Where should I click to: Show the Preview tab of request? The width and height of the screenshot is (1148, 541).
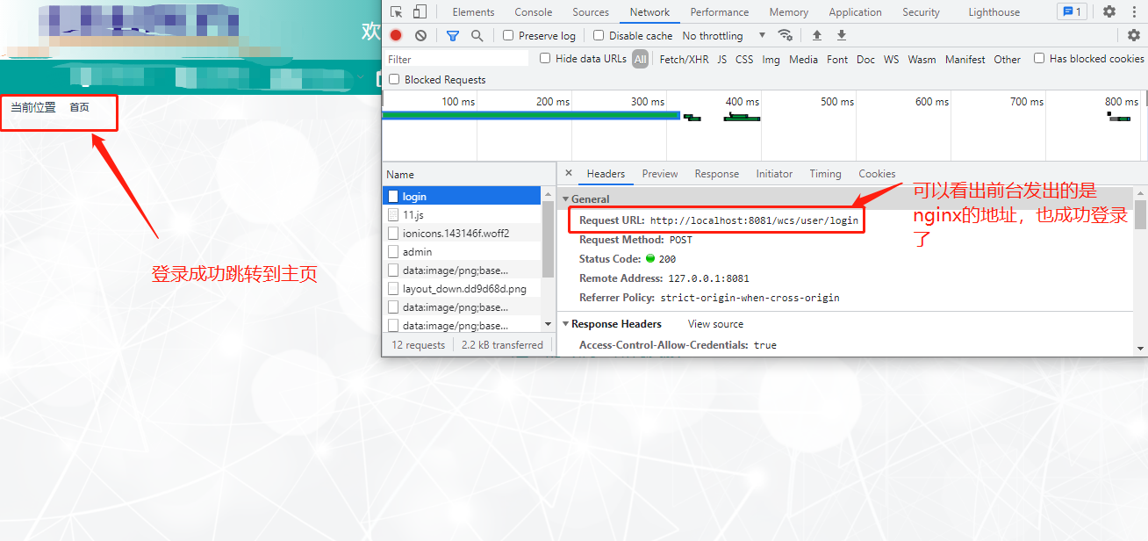coord(660,174)
